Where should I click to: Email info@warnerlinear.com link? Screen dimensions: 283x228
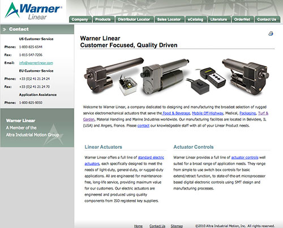[x=36, y=63]
